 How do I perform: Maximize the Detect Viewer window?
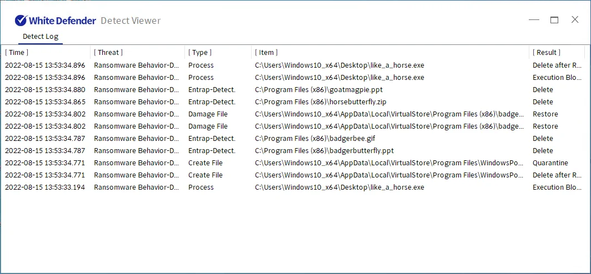554,20
